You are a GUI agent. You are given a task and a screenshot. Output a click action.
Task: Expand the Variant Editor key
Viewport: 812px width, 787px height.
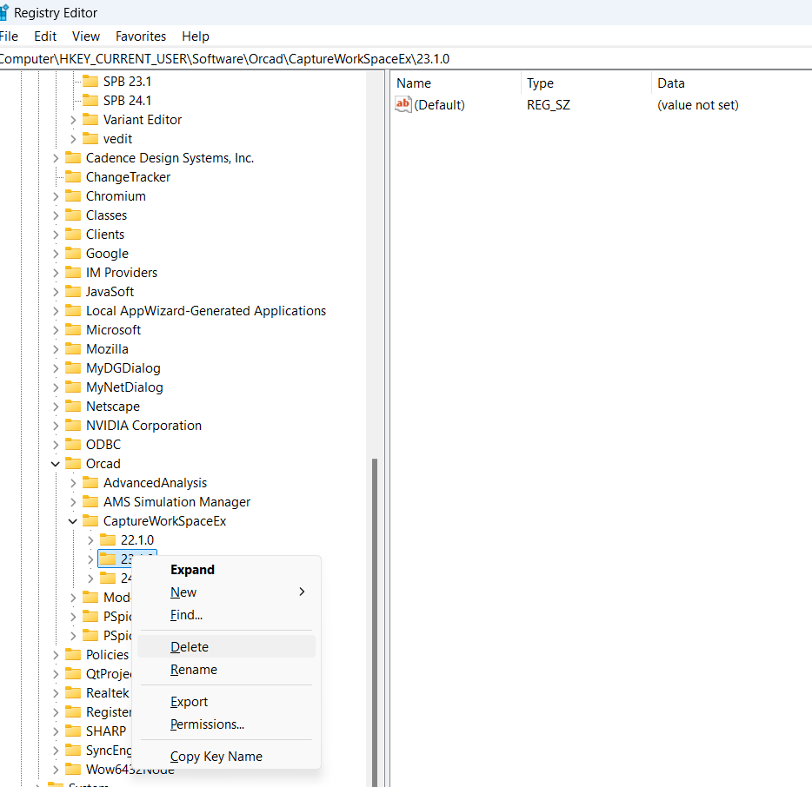(x=73, y=120)
